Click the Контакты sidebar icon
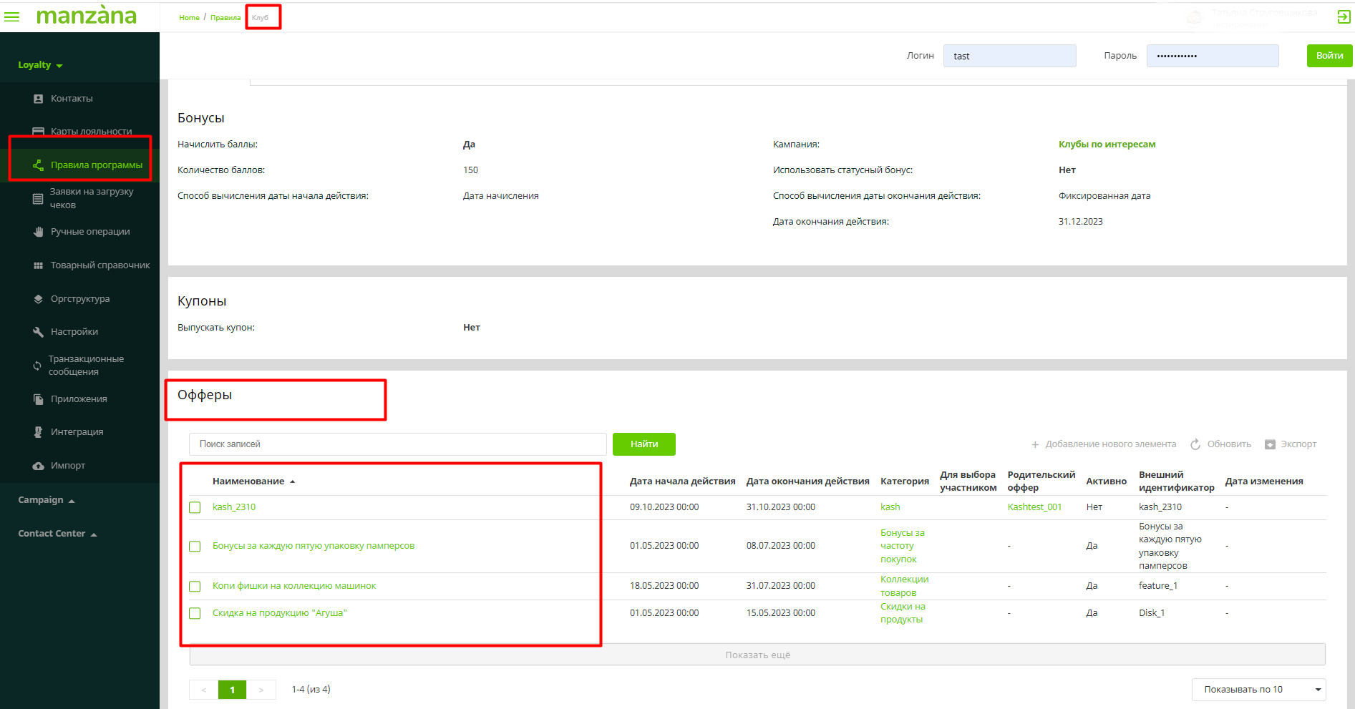Screen dimensions: 1355x709 39,99
